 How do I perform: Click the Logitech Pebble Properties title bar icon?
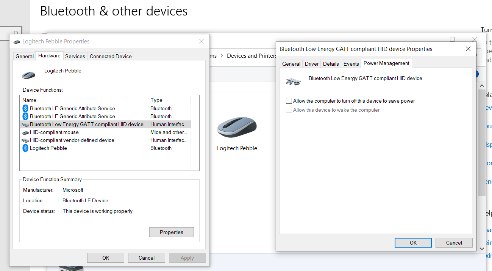click(17, 42)
